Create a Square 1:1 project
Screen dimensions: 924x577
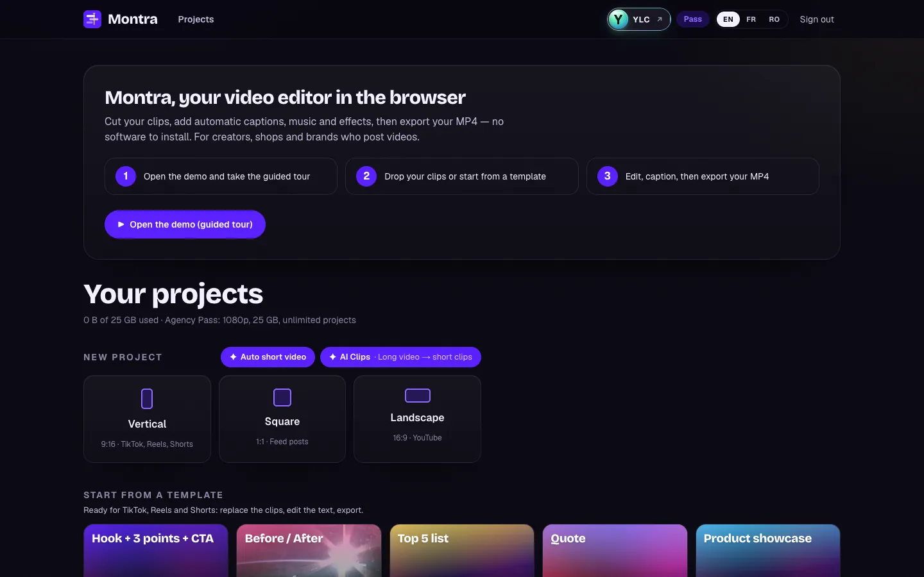[282, 419]
